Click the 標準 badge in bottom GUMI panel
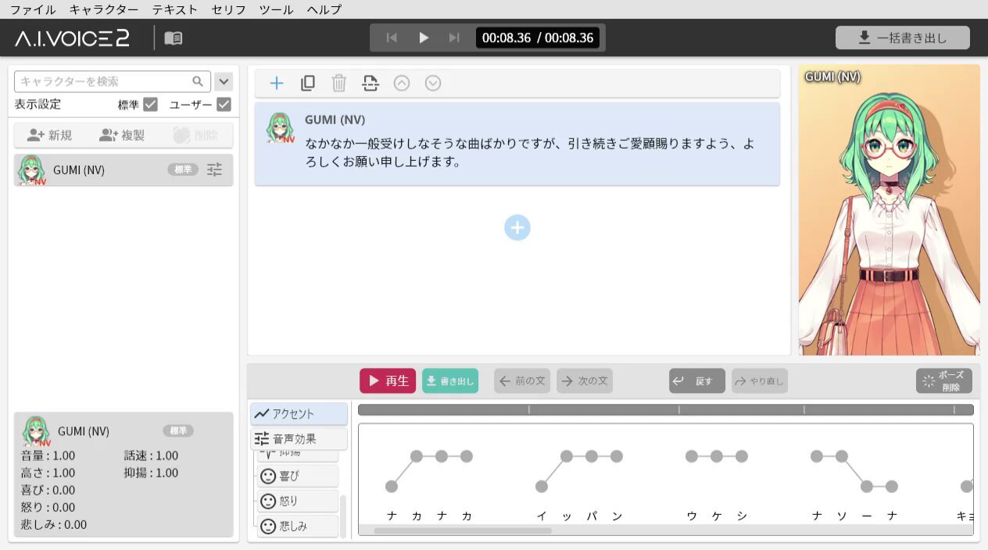Viewport: 988px width, 550px height. point(178,430)
